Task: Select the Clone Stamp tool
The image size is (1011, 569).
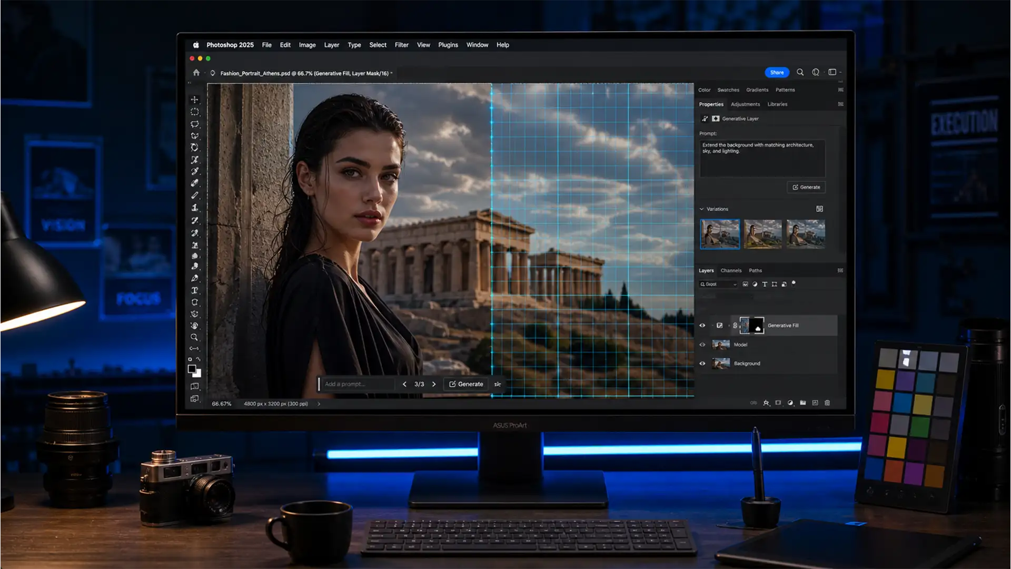Action: [x=194, y=208]
